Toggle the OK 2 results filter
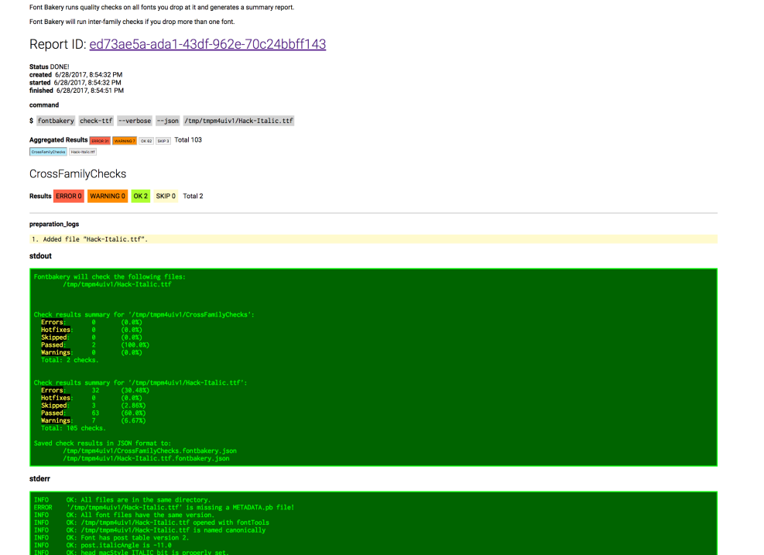Screen dimensions: 764x555 click(140, 197)
